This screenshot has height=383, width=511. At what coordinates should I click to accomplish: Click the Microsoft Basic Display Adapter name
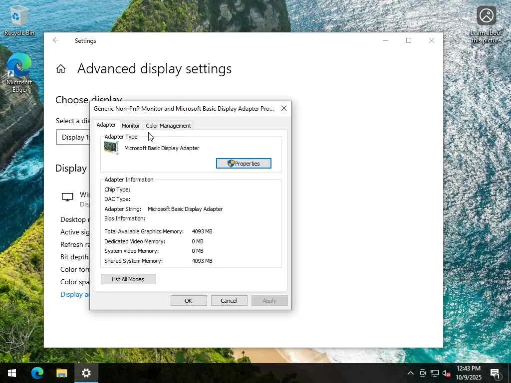[162, 148]
